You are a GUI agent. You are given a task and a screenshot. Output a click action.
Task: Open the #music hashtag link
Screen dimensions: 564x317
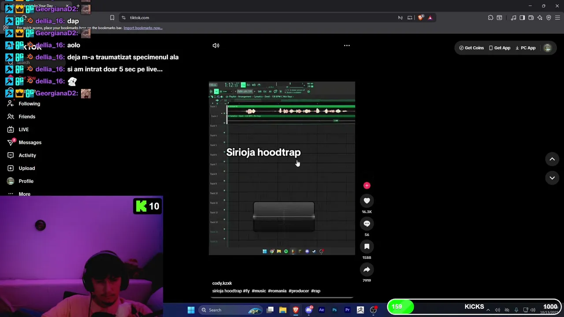(259, 291)
